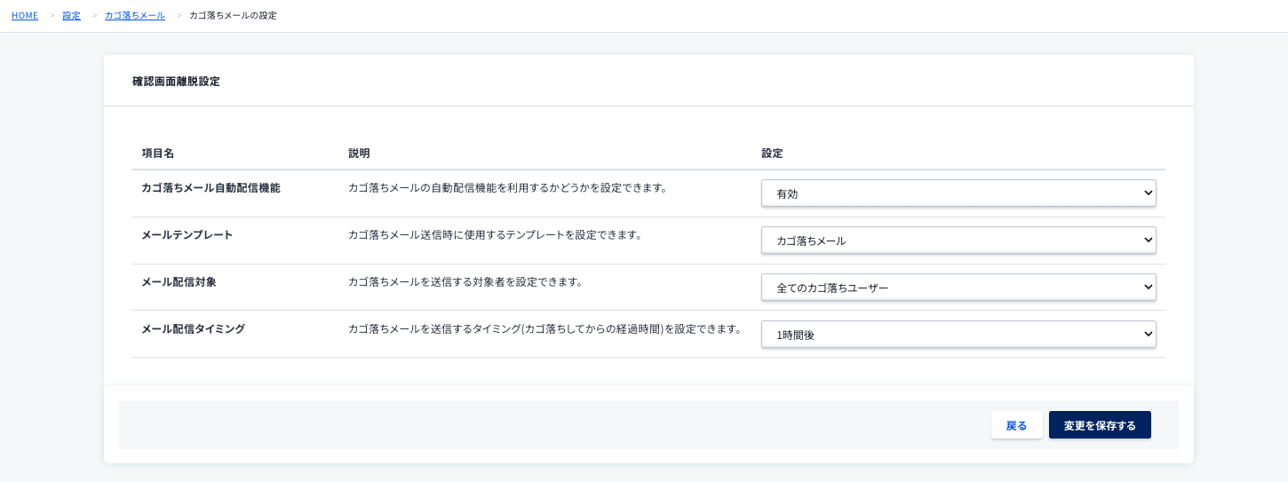
Task: Click the 確認画面離脱設定 heading
Action: pos(176,81)
